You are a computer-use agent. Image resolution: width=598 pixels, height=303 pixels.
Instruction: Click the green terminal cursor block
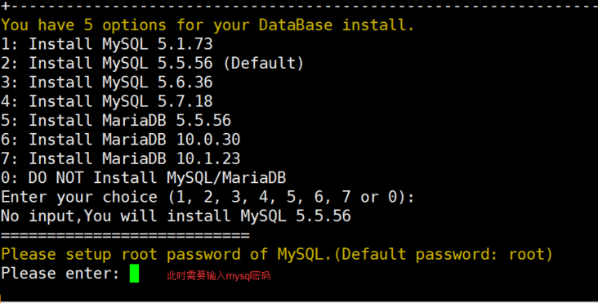(134, 274)
